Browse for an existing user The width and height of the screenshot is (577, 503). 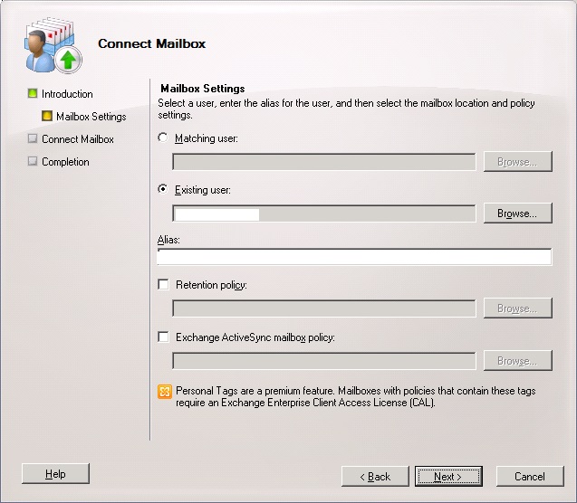pos(517,214)
